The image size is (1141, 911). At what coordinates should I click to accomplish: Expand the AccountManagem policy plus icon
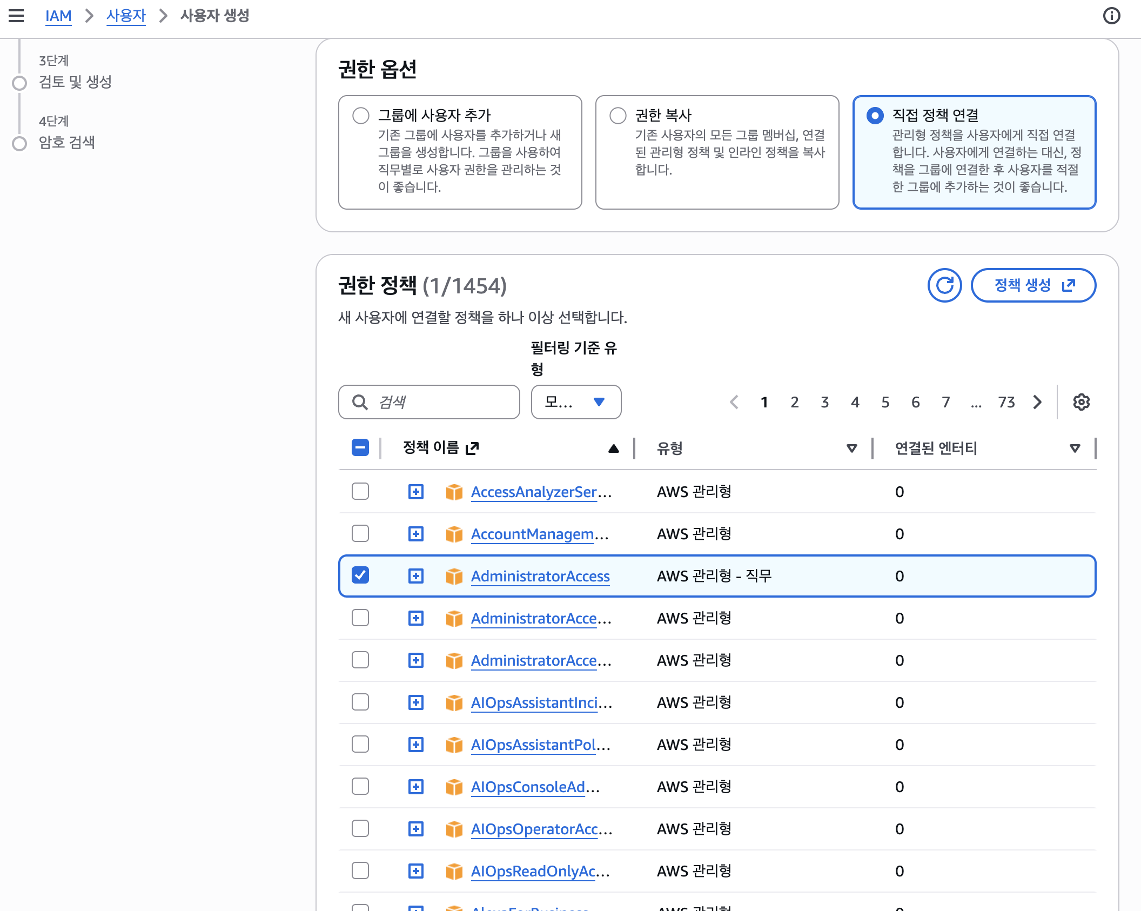[415, 534]
